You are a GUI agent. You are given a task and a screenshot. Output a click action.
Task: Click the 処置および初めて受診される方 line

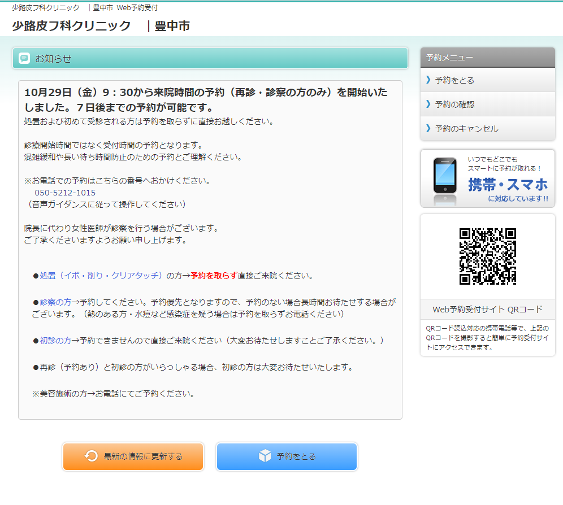149,121
